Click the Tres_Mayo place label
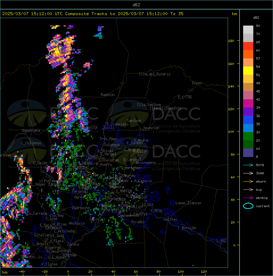This screenshot has width=273, height=276. click(x=108, y=139)
